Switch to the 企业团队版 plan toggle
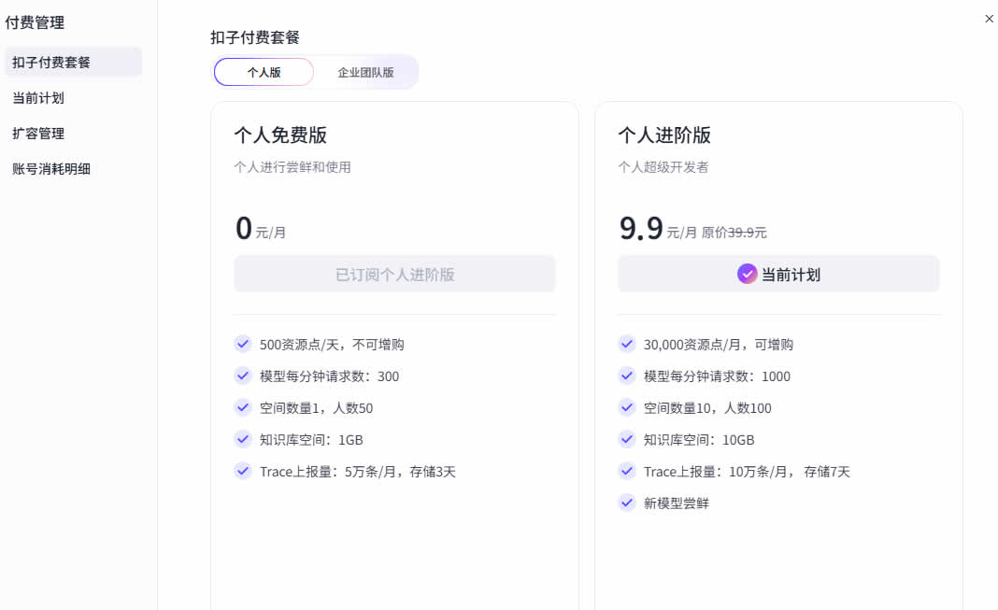The height and width of the screenshot is (610, 998). (365, 72)
